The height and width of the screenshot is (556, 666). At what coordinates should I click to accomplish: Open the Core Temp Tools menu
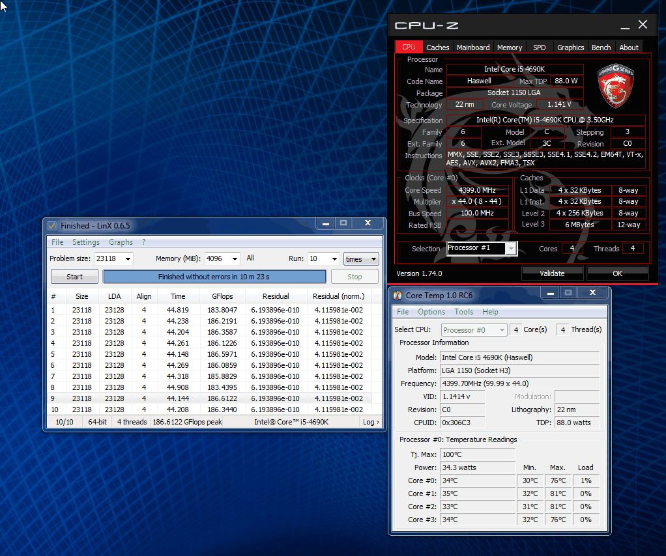[x=463, y=312]
